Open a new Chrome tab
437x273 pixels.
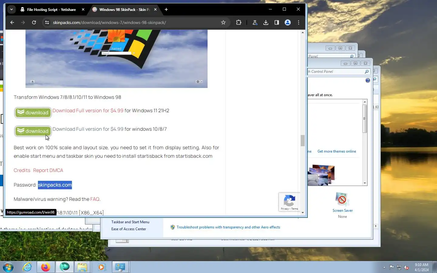coord(166,9)
